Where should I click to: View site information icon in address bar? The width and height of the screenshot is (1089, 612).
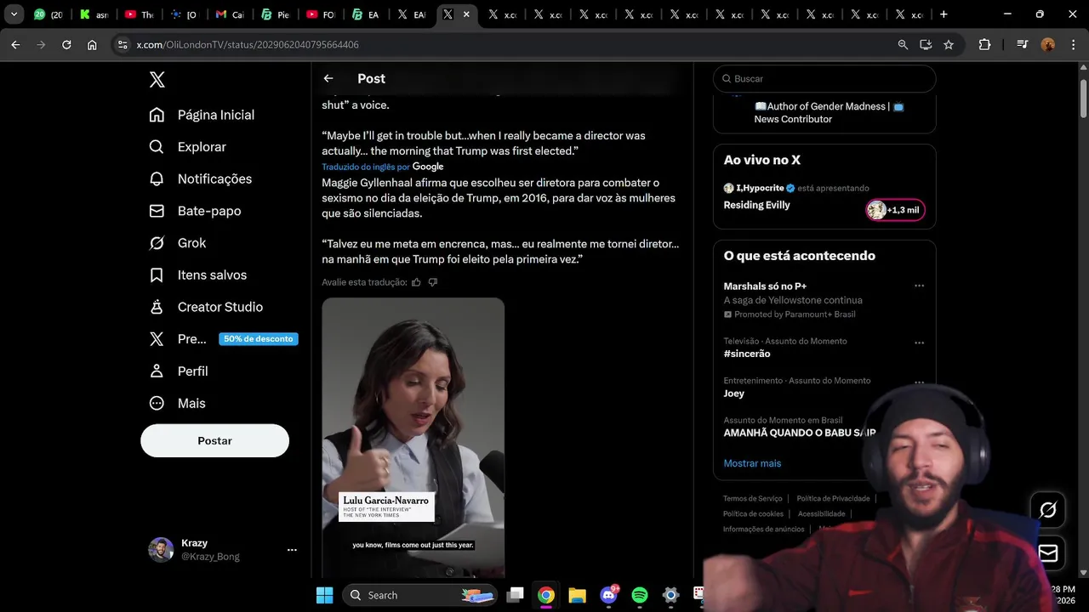[x=123, y=45]
